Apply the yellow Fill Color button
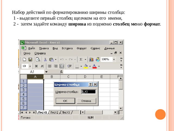 pyautogui.click(x=86, y=66)
